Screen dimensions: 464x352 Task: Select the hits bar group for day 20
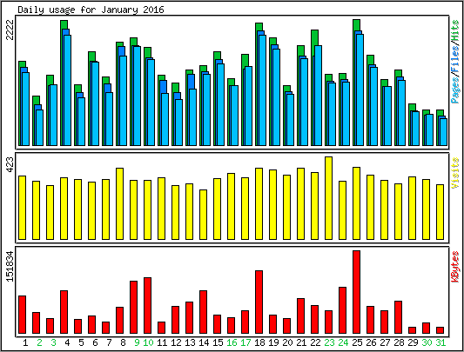point(288,116)
